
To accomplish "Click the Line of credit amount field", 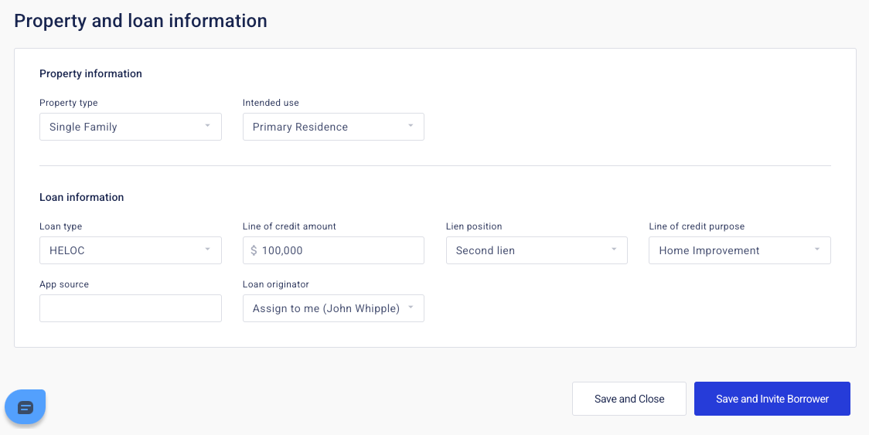I will coord(340,250).
